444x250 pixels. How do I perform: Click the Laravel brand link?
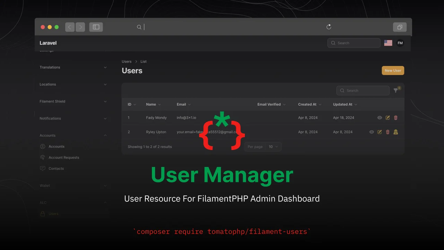tap(48, 43)
